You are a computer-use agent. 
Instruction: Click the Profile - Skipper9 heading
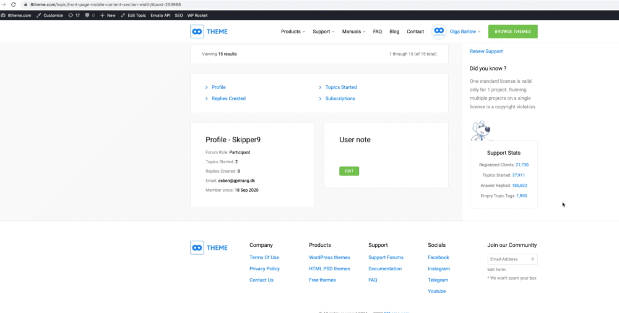point(233,140)
